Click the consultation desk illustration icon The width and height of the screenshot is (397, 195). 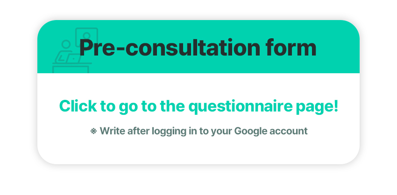pos(75,50)
